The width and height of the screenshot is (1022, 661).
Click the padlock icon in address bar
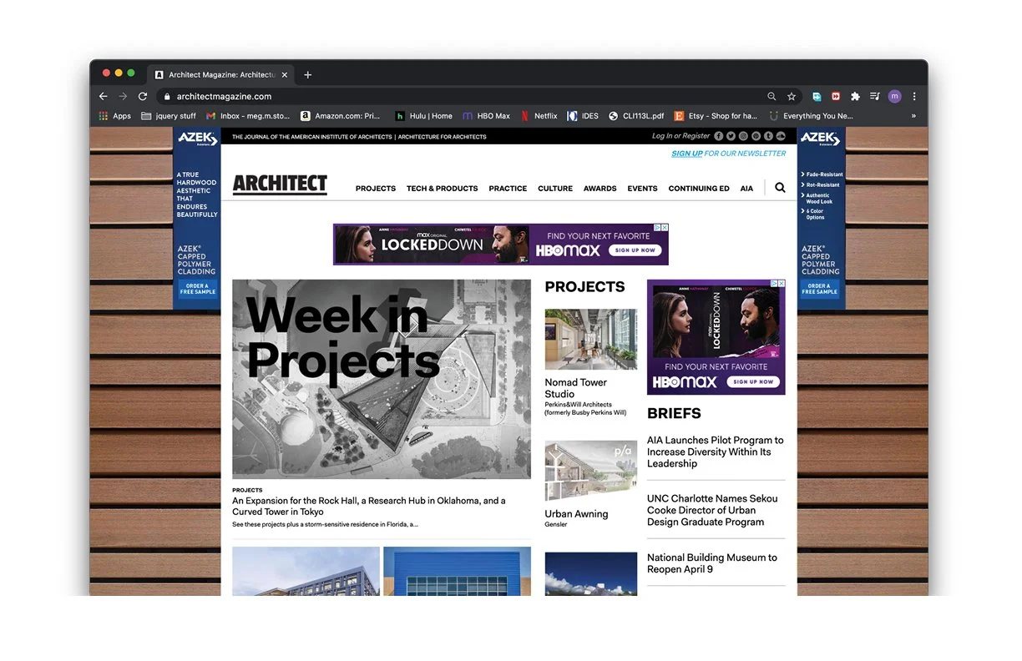point(168,97)
